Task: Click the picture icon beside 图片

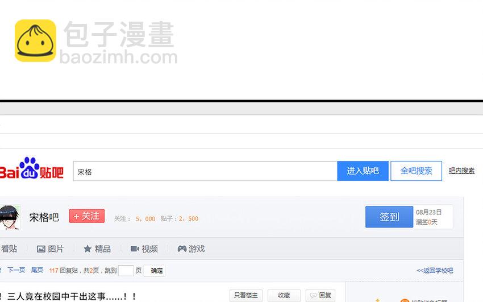Action: 41,249
